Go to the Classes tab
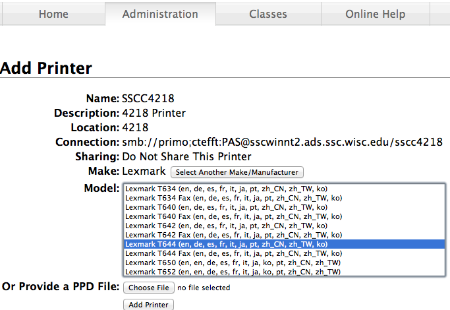This screenshot has height=310, width=450. pyautogui.click(x=267, y=14)
